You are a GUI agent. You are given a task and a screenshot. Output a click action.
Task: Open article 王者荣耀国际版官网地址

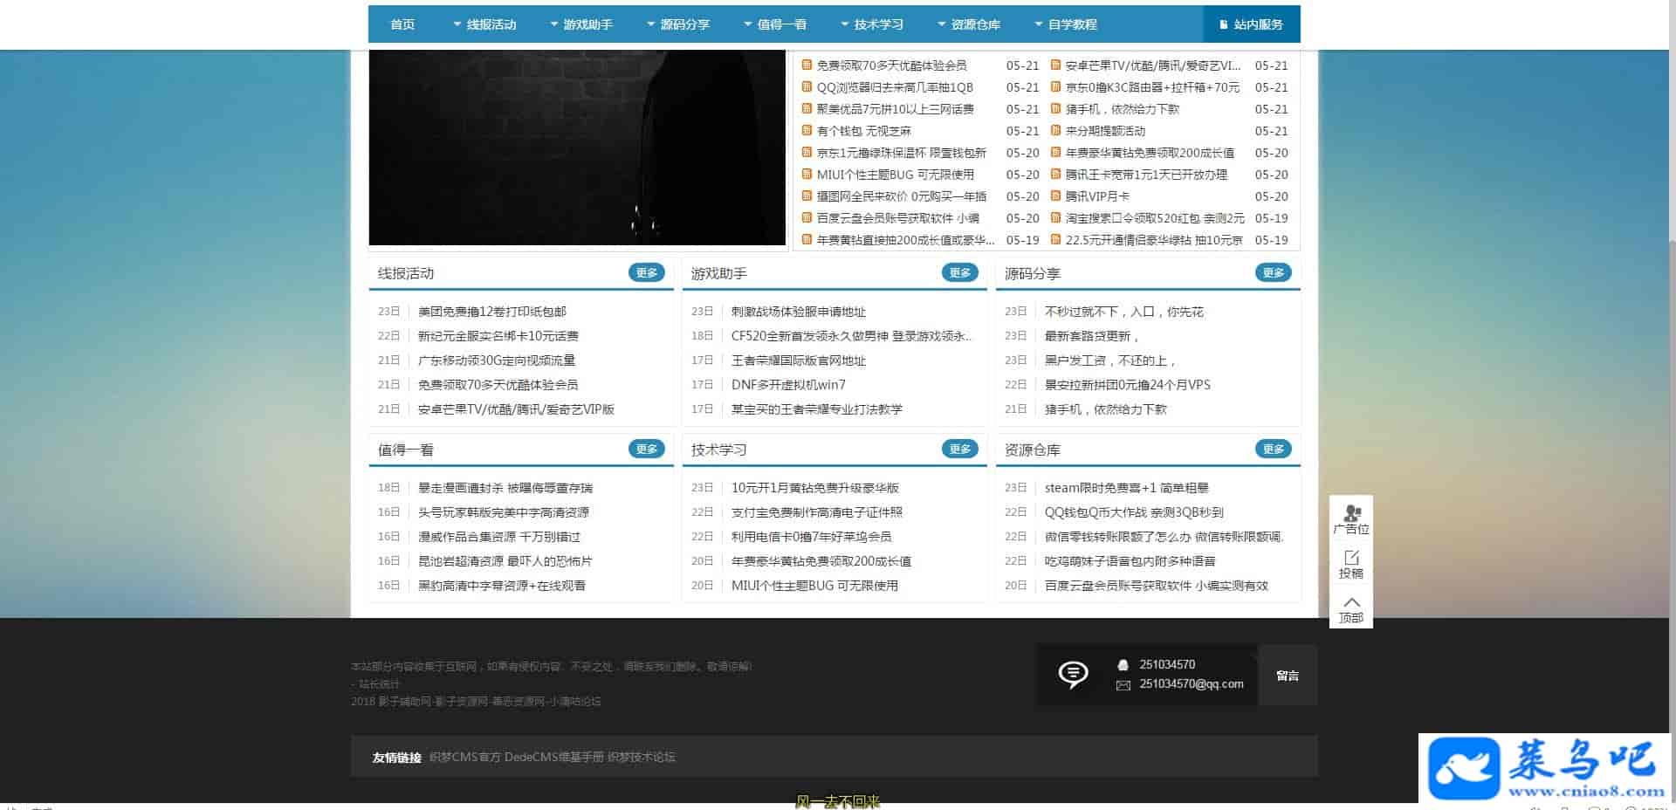798,360
